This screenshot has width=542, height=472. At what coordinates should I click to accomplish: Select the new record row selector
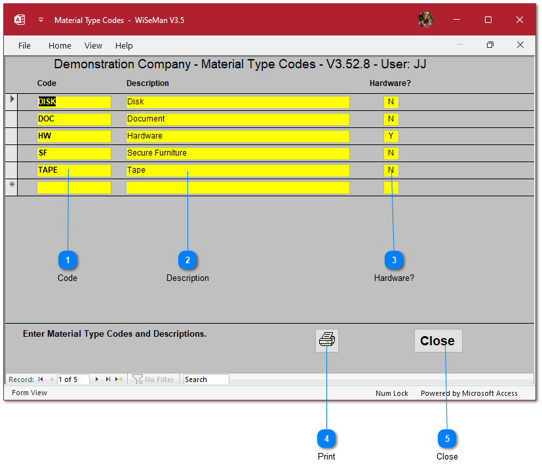(x=11, y=187)
